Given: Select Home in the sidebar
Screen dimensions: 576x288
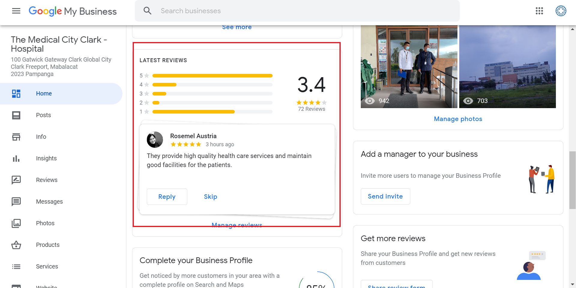Looking at the screenshot, I should tap(44, 94).
